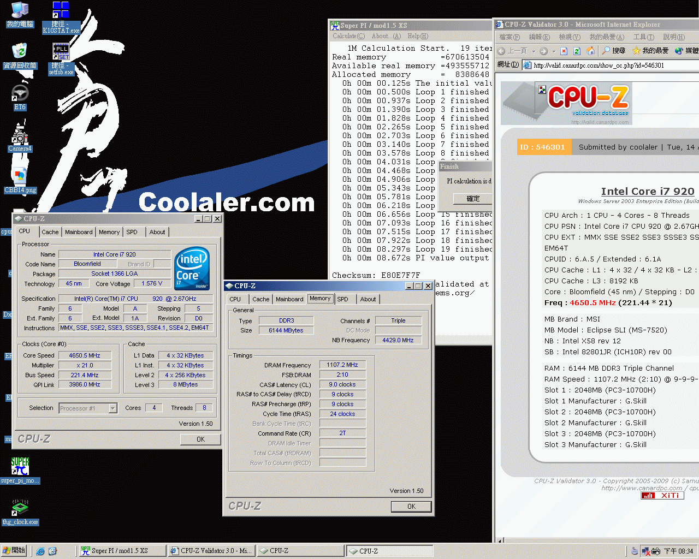Click the IE home page icon
Screen dimensions: 699x559
click(590, 51)
